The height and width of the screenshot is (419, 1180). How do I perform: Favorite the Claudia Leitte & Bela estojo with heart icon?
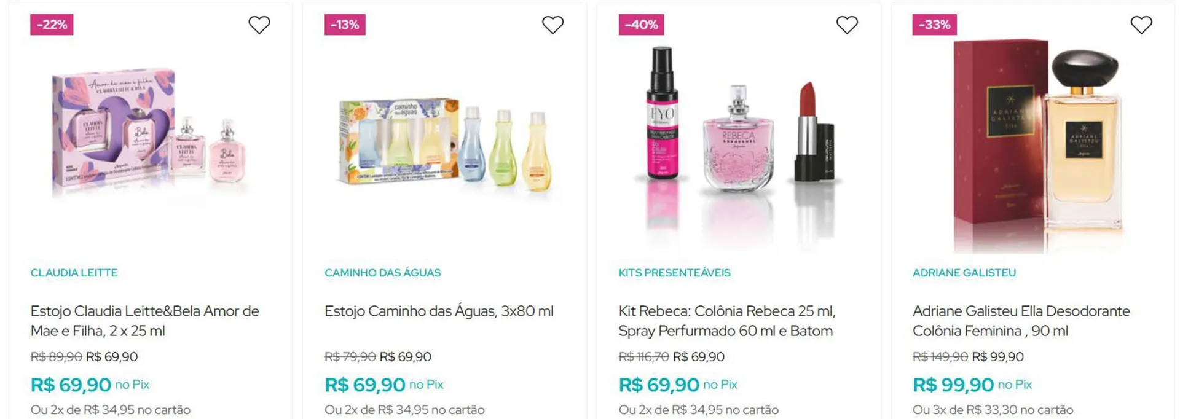tap(259, 25)
